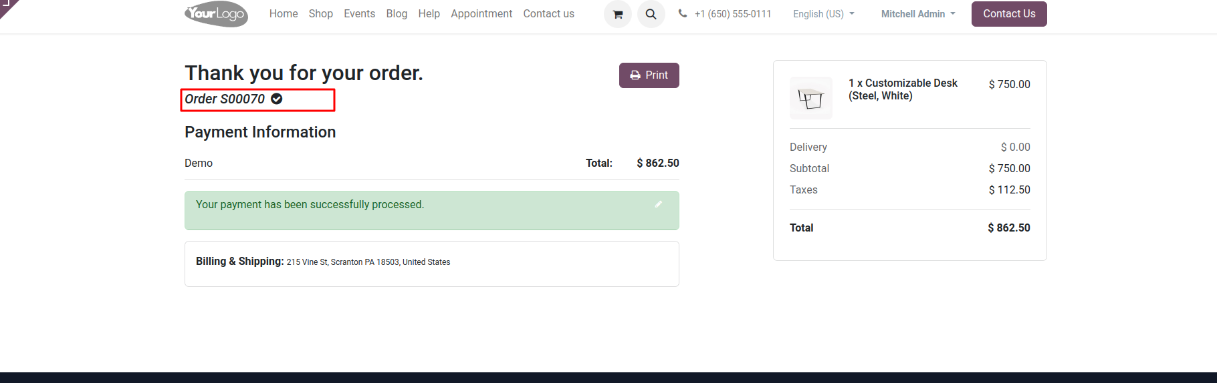Screen dimensions: 1217x383
Task: Navigate to the Blog page
Action: coord(397,14)
